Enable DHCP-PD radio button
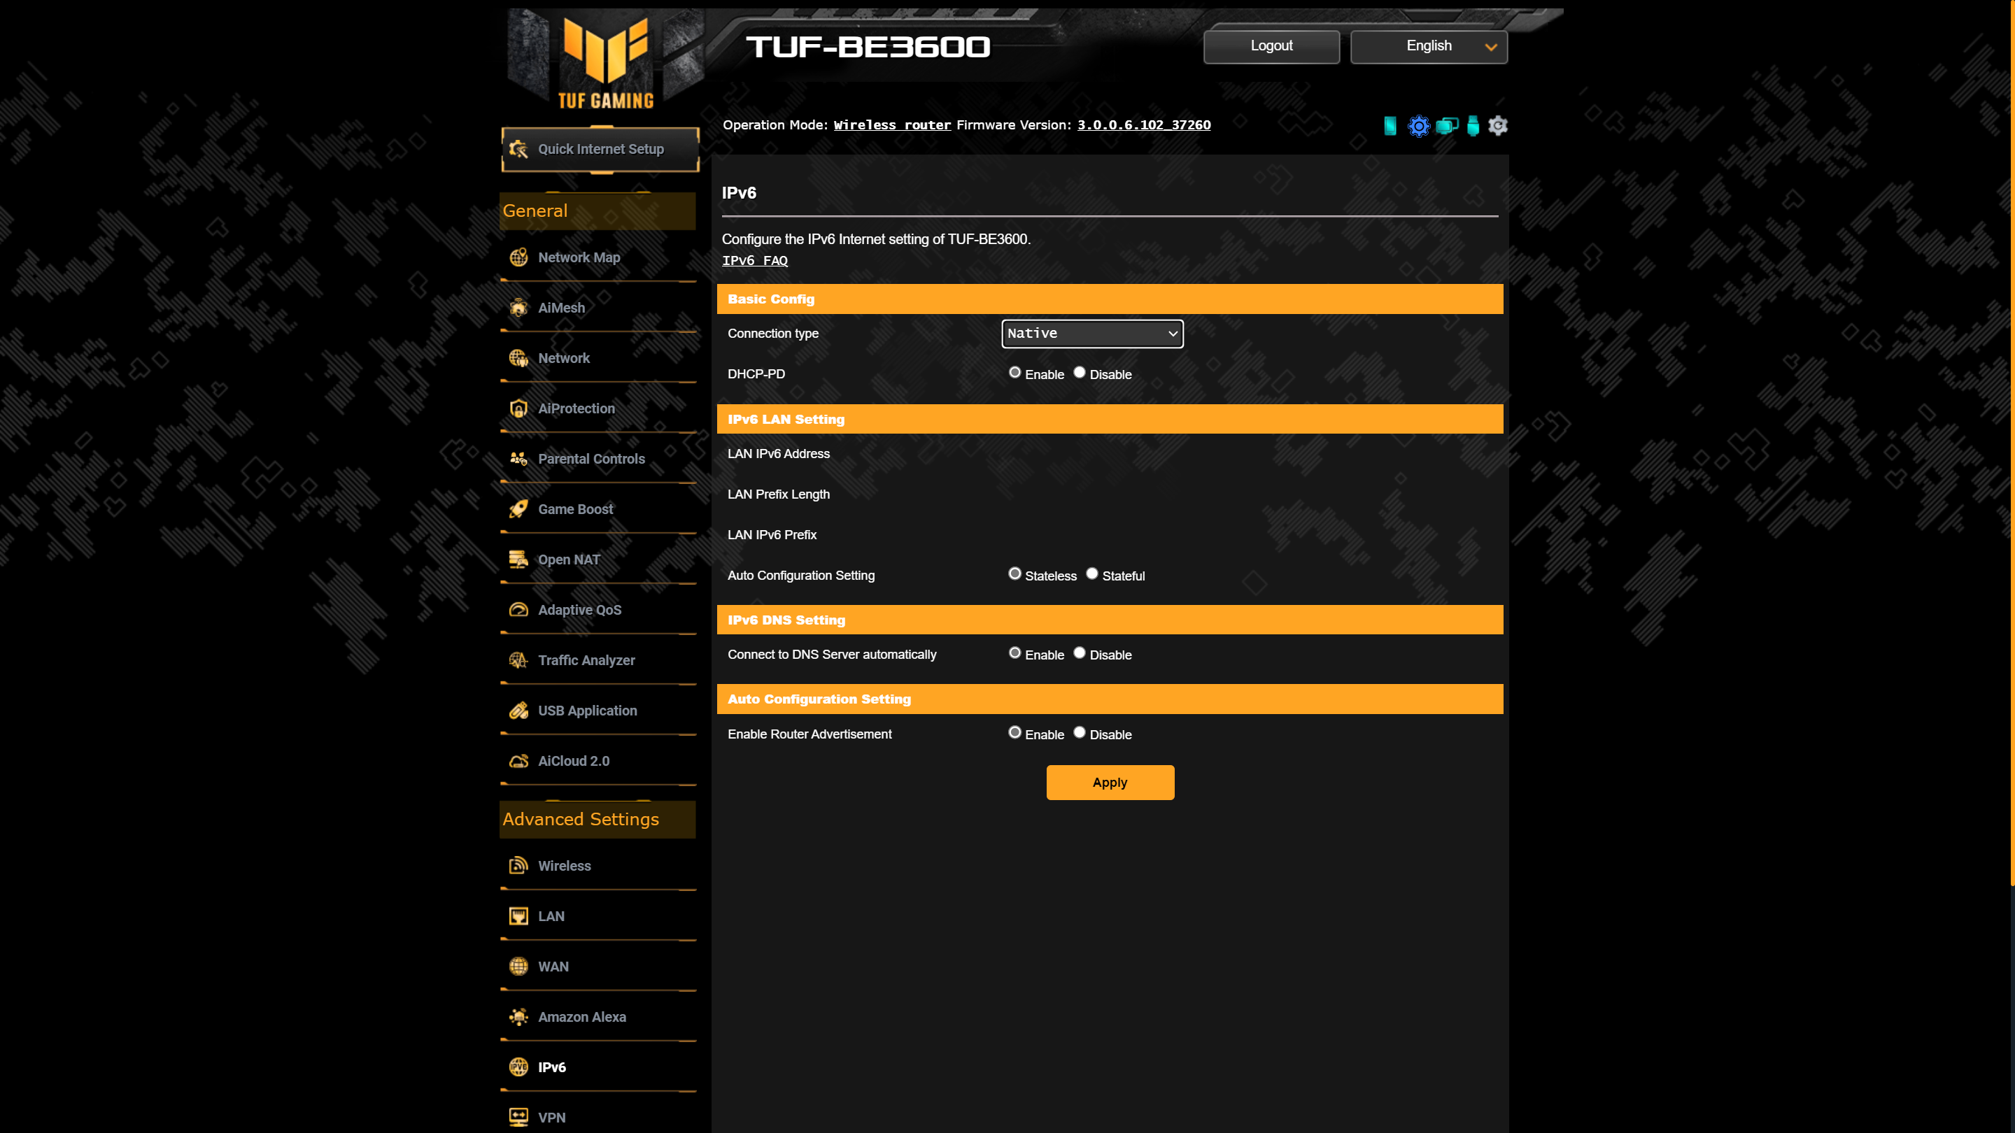 pos(1013,372)
